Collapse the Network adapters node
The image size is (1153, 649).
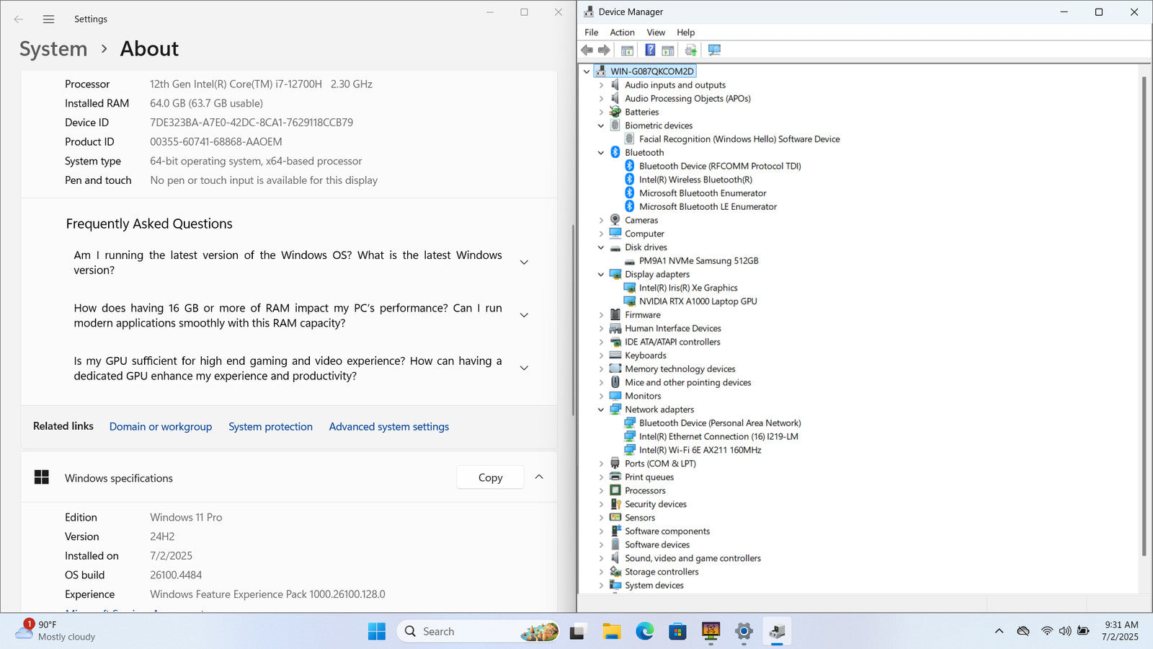601,410
